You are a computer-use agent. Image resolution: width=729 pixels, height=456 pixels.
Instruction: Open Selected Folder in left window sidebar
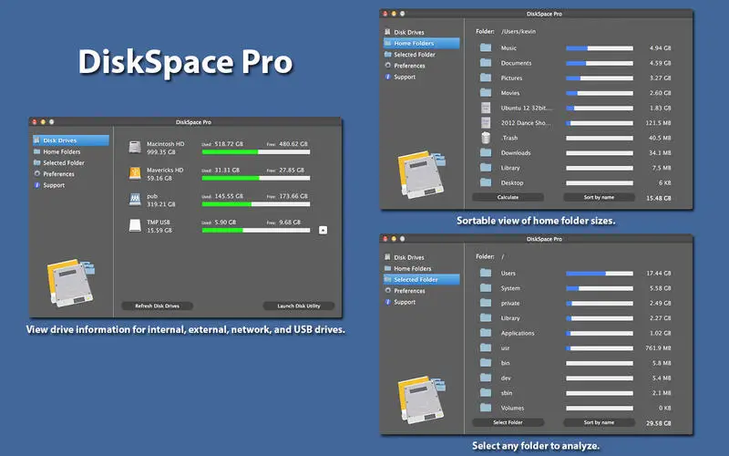point(71,163)
